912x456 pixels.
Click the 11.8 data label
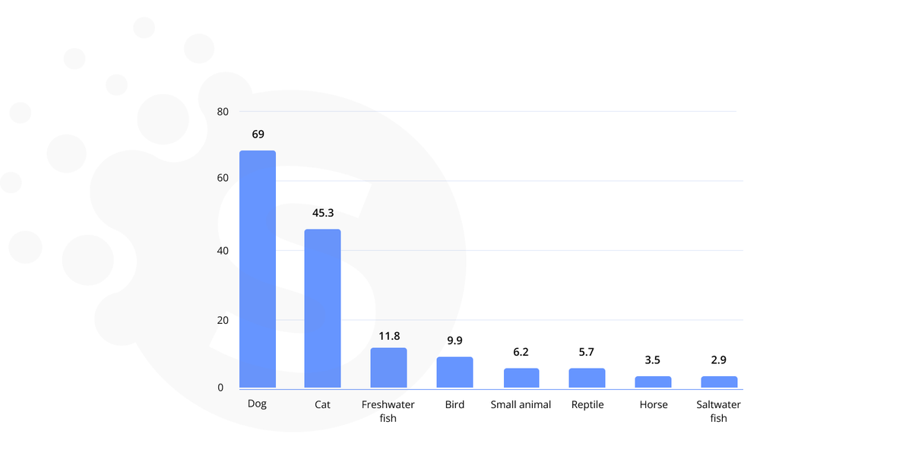click(x=389, y=335)
